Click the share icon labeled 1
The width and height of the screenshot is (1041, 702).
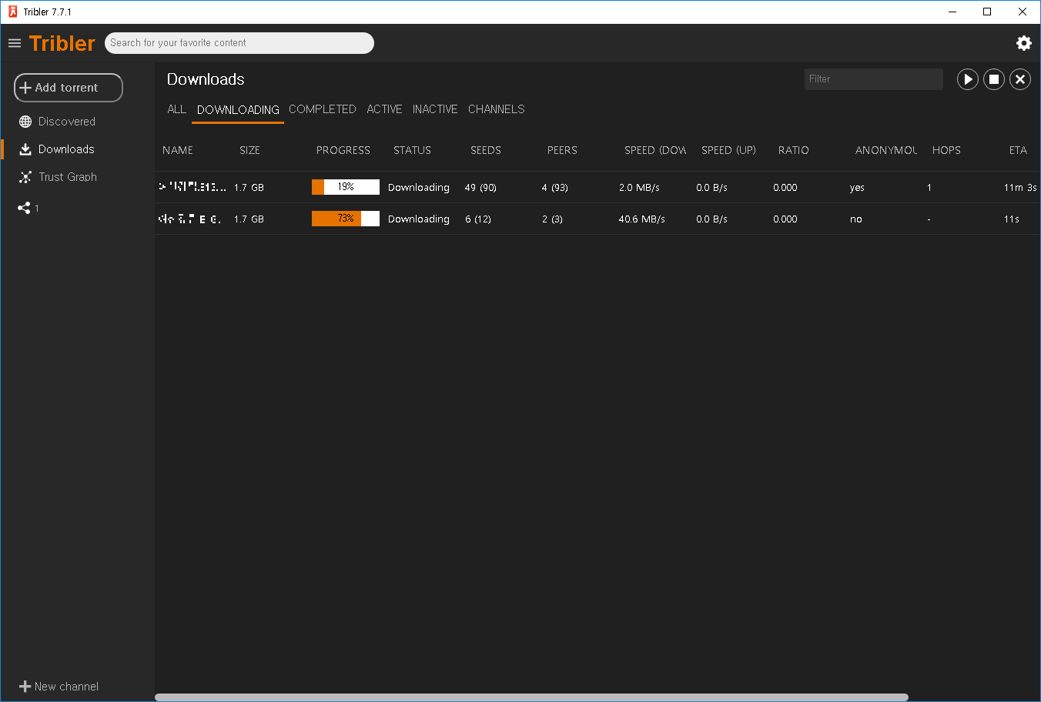tap(24, 208)
